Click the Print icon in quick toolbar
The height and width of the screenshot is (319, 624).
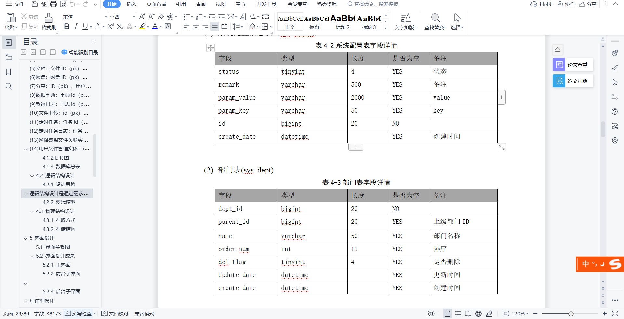[54, 4]
